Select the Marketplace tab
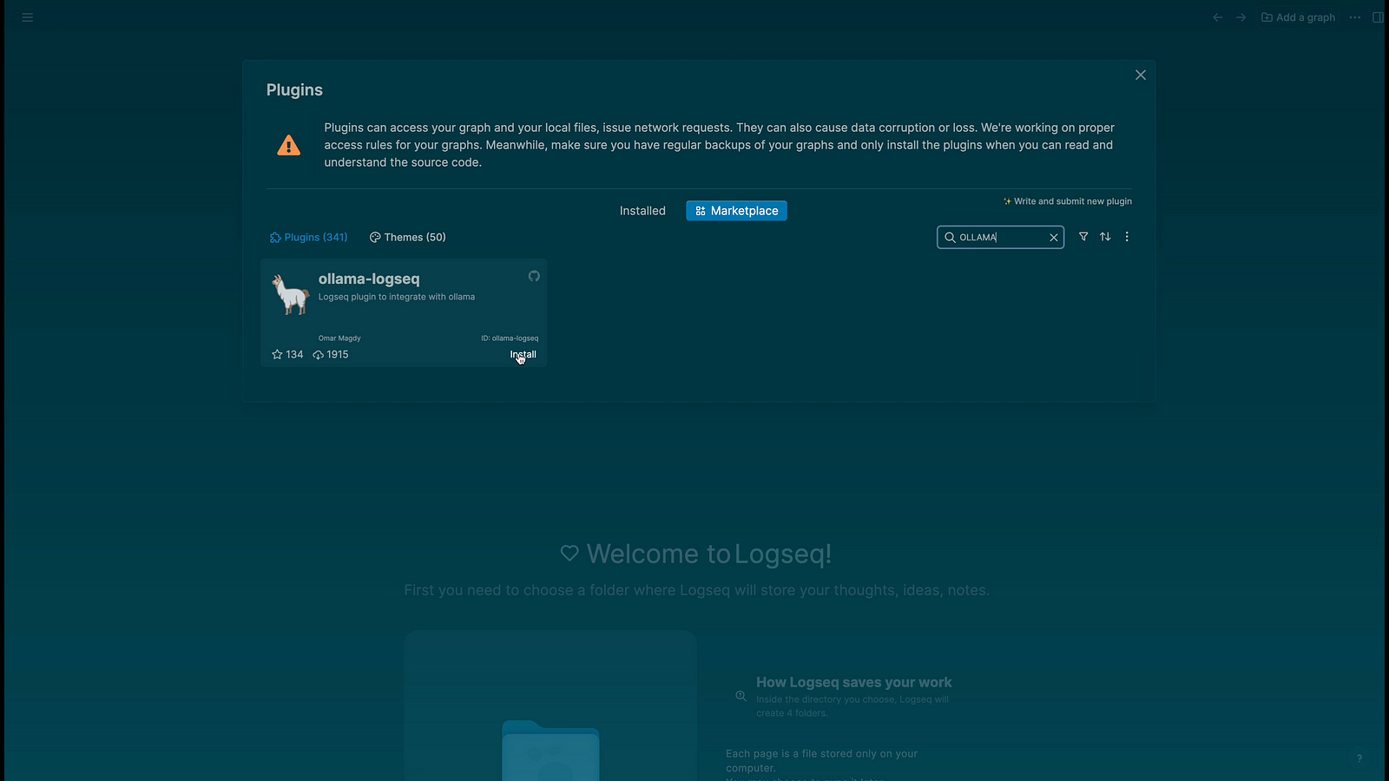The width and height of the screenshot is (1389, 781). pos(736,211)
